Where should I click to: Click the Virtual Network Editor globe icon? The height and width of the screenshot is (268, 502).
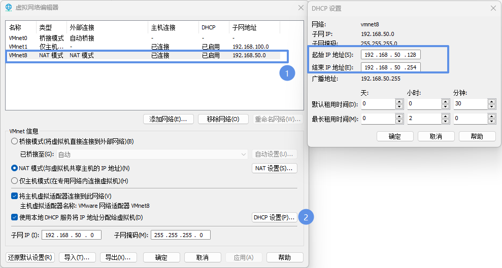[x=9, y=7]
